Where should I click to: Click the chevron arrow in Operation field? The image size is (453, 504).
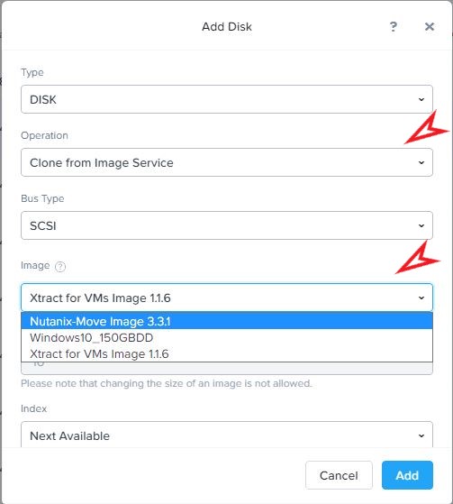[421, 162]
